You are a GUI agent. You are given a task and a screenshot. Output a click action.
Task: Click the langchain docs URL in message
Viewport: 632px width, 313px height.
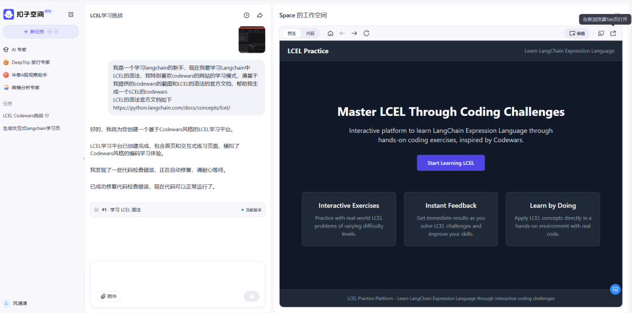click(x=171, y=108)
